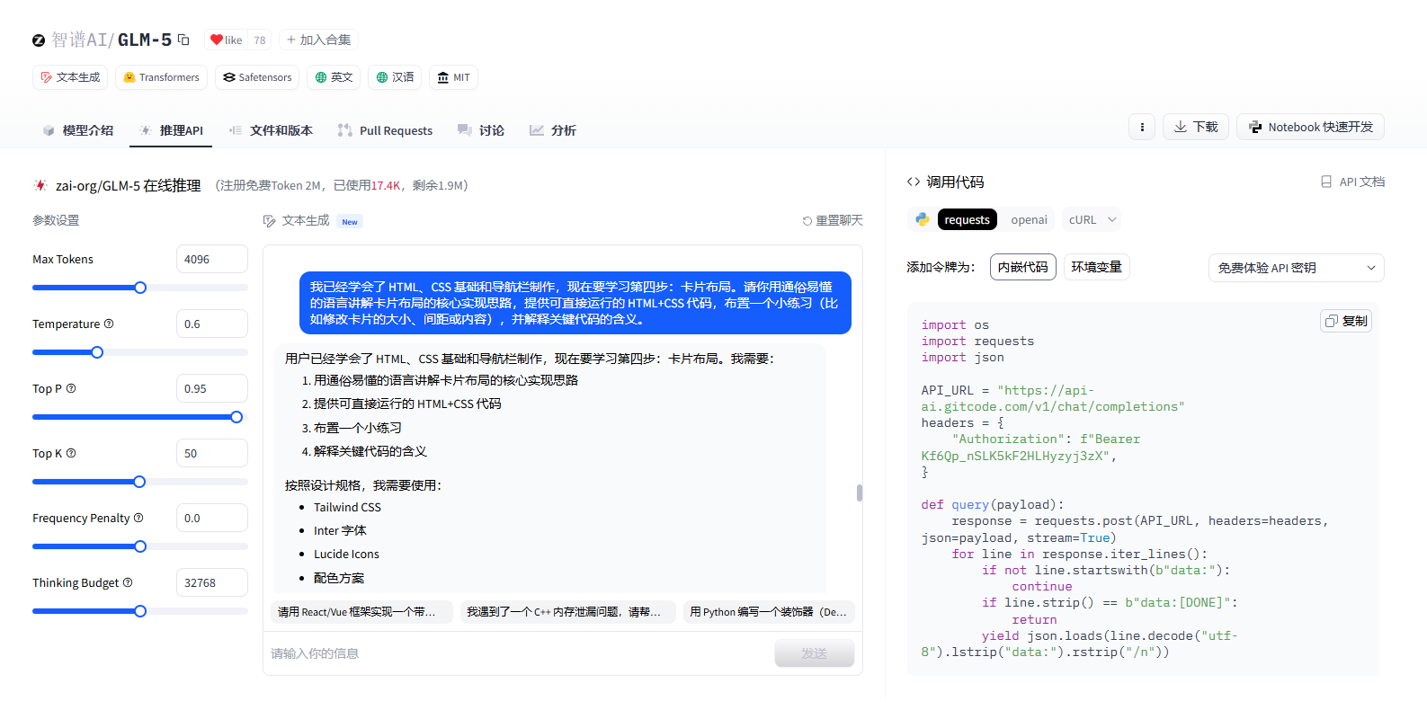
Task: Open the 免费体验 API 密钥 dropdown
Action: (x=1297, y=268)
